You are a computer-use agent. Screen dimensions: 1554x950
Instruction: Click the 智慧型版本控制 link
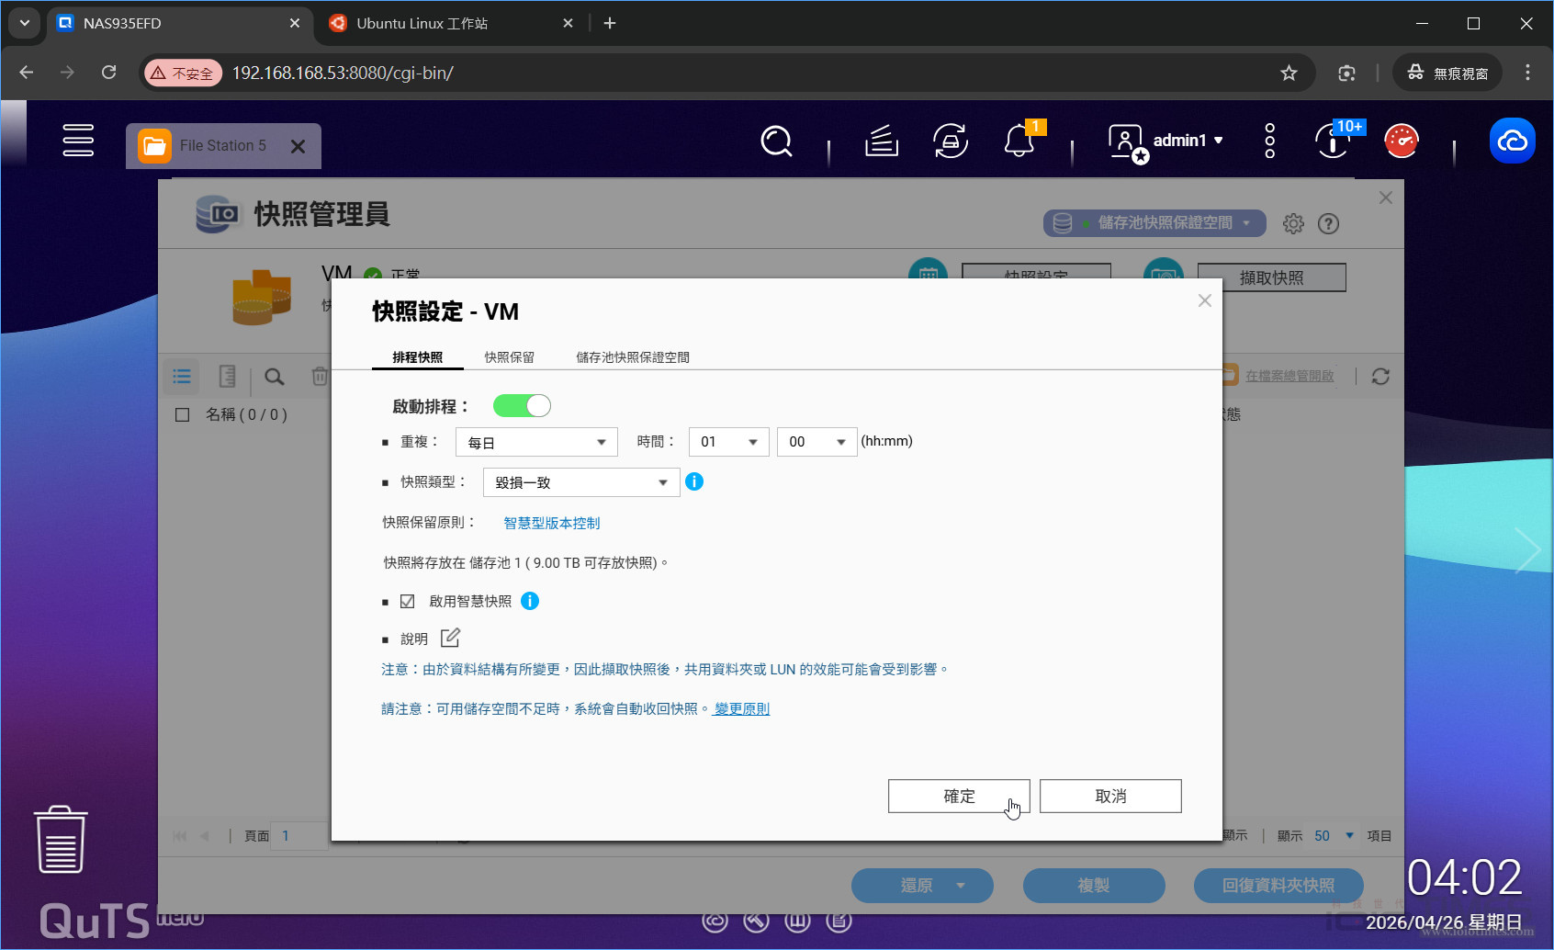551,522
